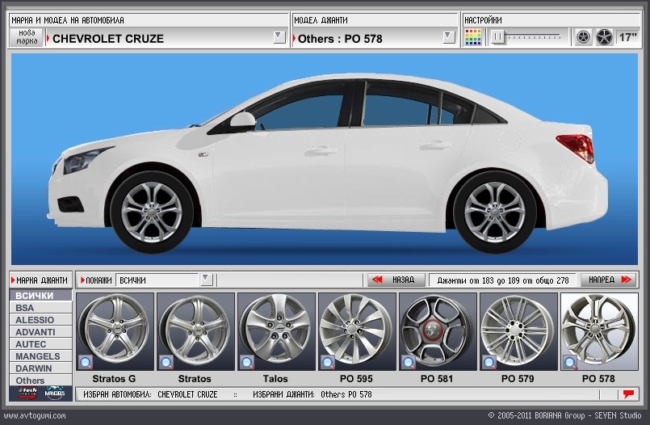Click the red speech bubble icon
This screenshot has height=425, width=650.
(628, 394)
